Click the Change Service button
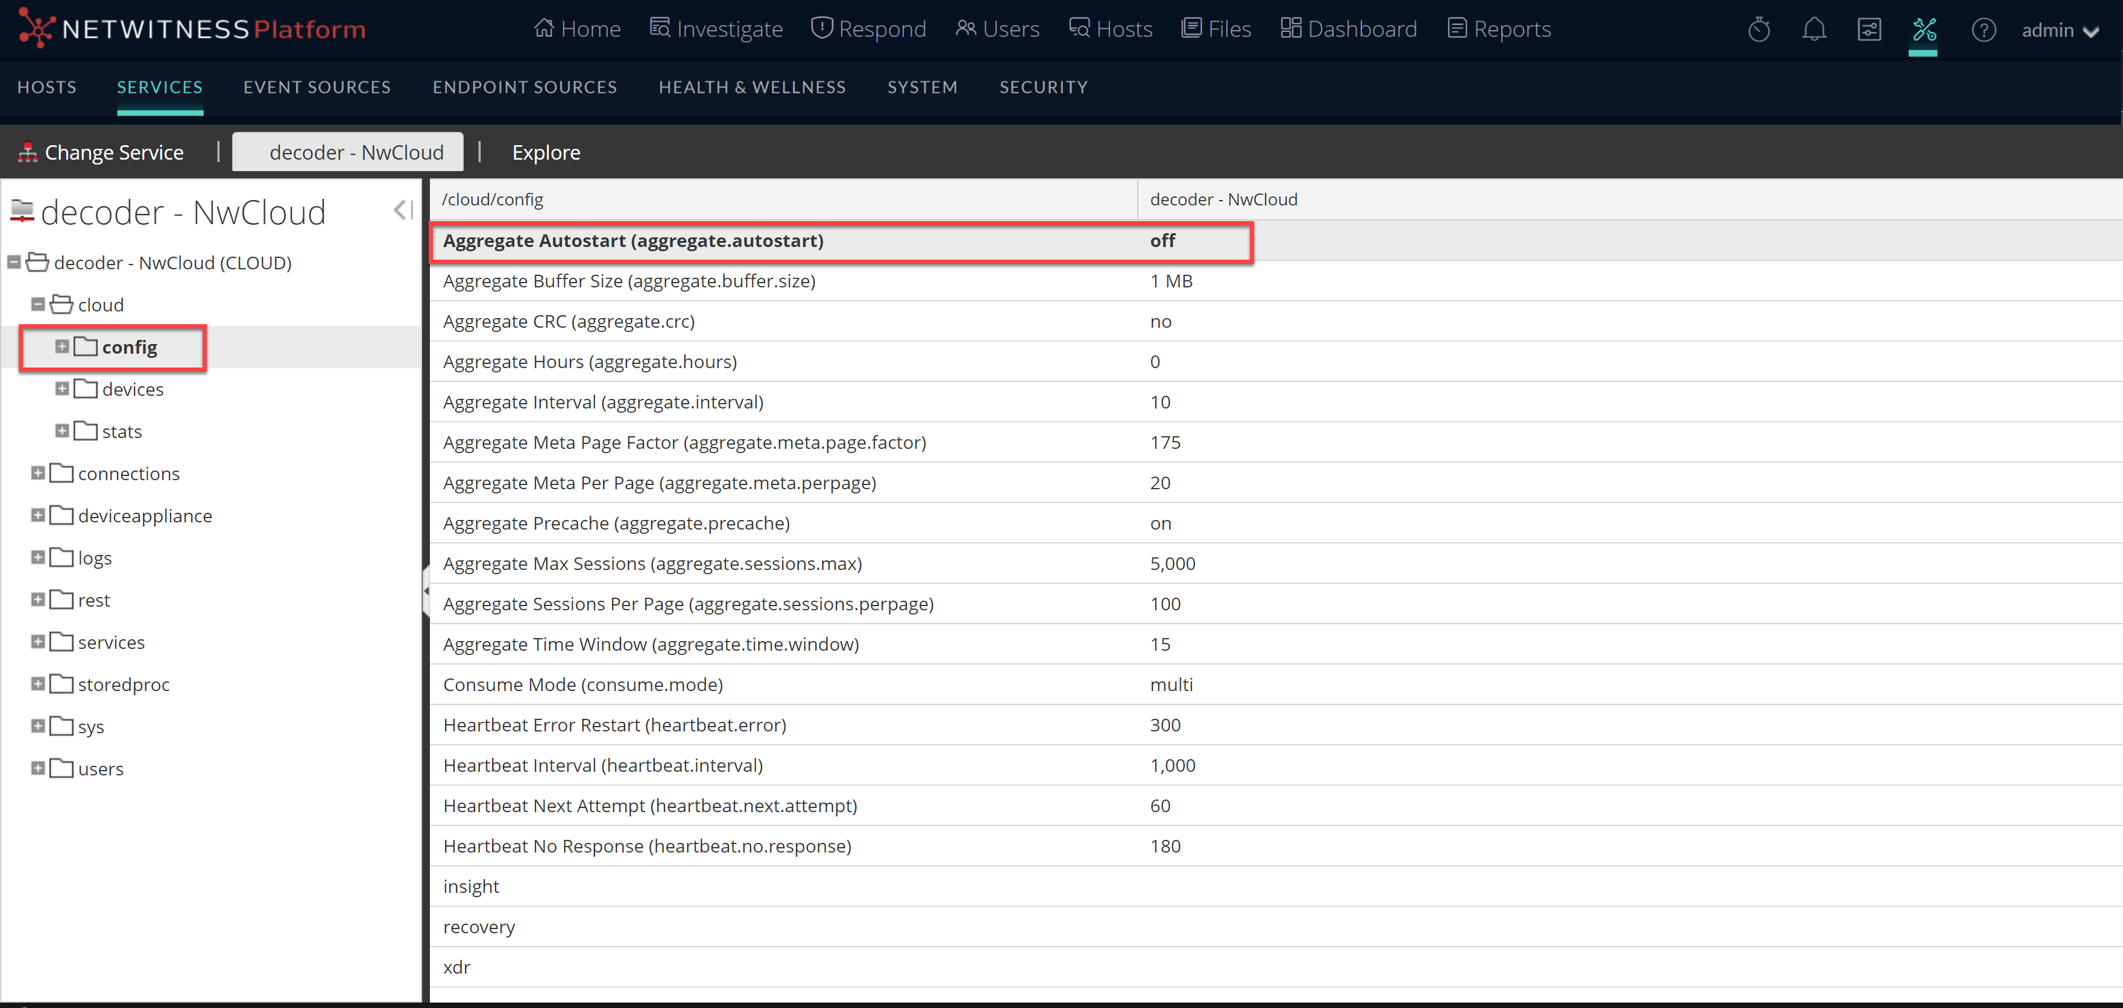2123x1008 pixels. (101, 152)
